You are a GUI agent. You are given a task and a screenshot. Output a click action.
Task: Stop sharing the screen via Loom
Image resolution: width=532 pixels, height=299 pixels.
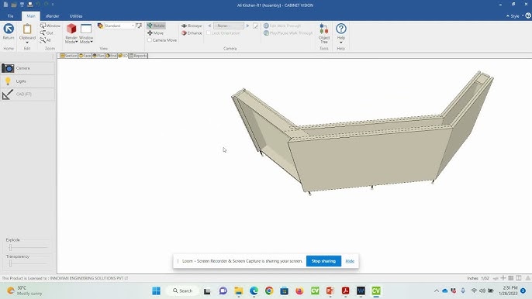click(x=323, y=261)
